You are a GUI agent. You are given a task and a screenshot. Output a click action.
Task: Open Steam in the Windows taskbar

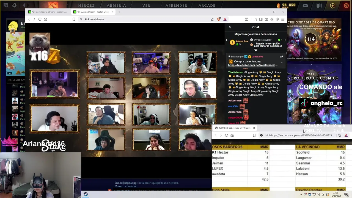(86, 194)
